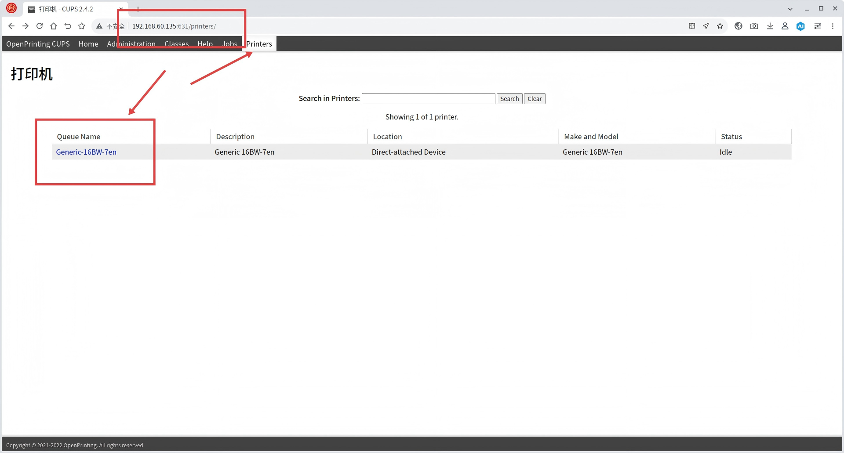Take a screenshot with camera icon

coord(754,26)
